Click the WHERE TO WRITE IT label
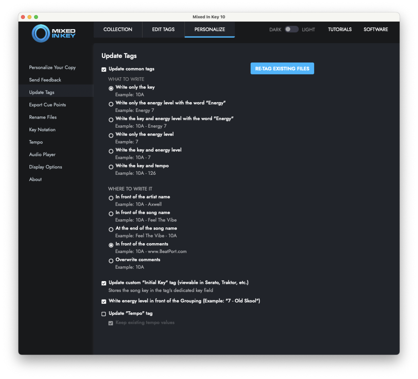This screenshot has width=418, height=379. pos(130,189)
